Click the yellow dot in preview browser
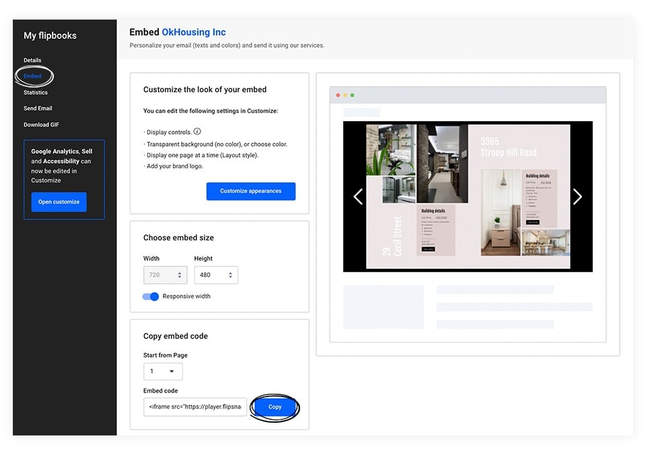The image size is (646, 455). 345,95
